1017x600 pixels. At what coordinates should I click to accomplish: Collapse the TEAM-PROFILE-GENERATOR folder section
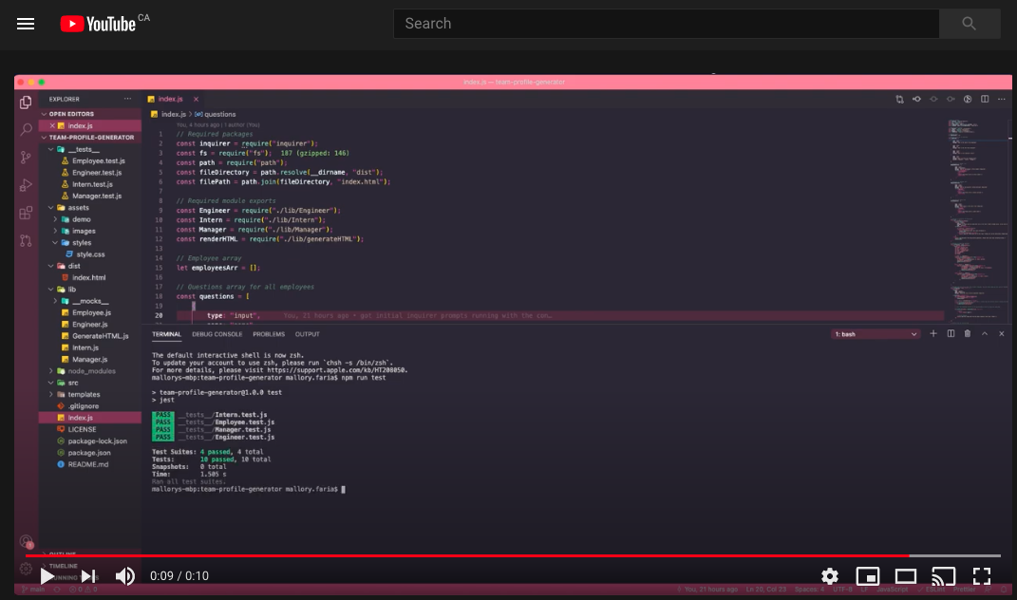[90, 138]
